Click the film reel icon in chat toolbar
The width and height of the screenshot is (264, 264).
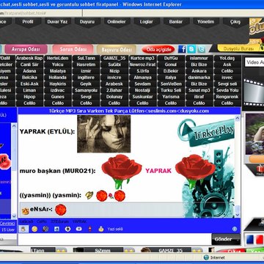click(x=45, y=229)
